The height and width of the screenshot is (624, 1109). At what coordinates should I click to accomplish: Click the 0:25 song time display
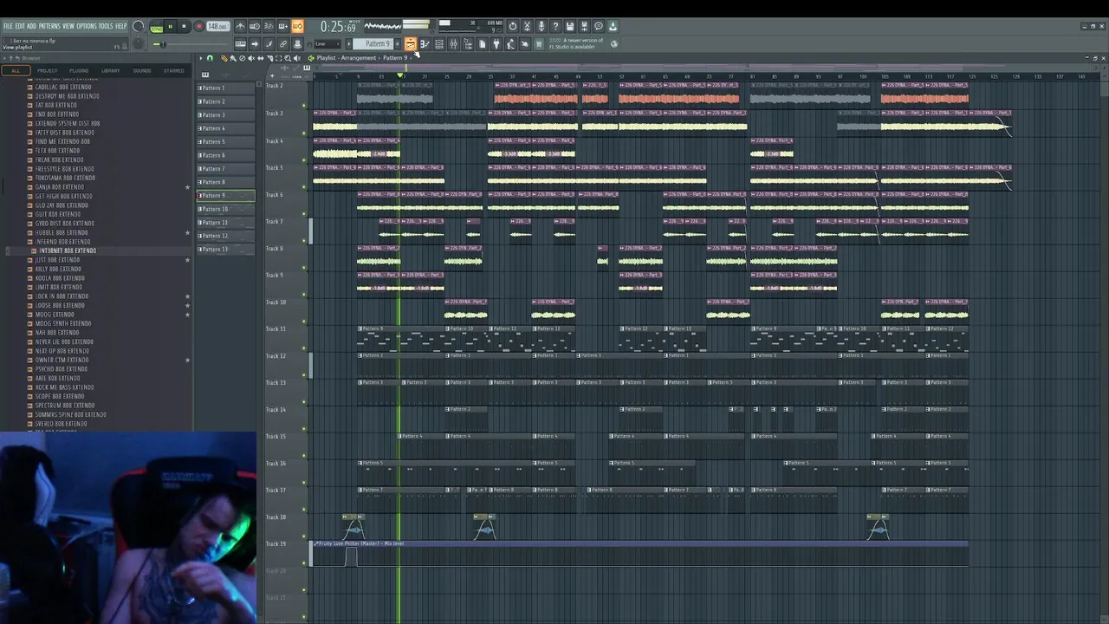(340, 27)
